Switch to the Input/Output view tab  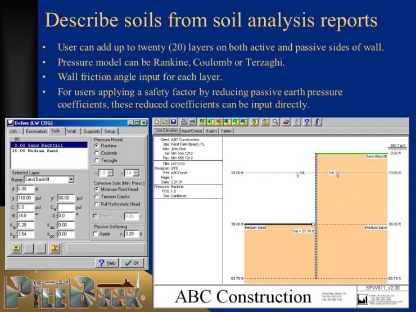192,130
